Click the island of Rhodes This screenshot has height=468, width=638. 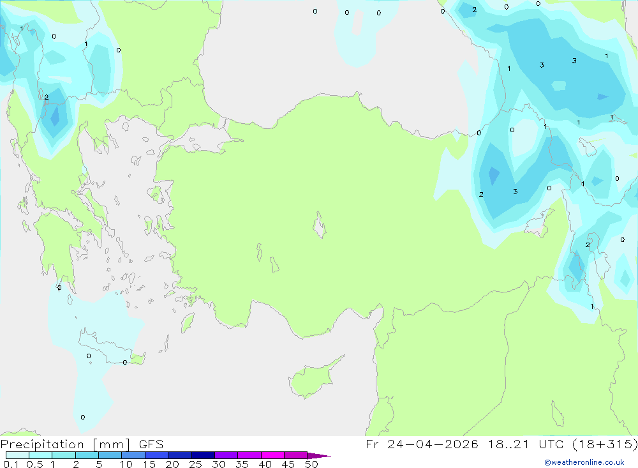pyautogui.click(x=187, y=322)
